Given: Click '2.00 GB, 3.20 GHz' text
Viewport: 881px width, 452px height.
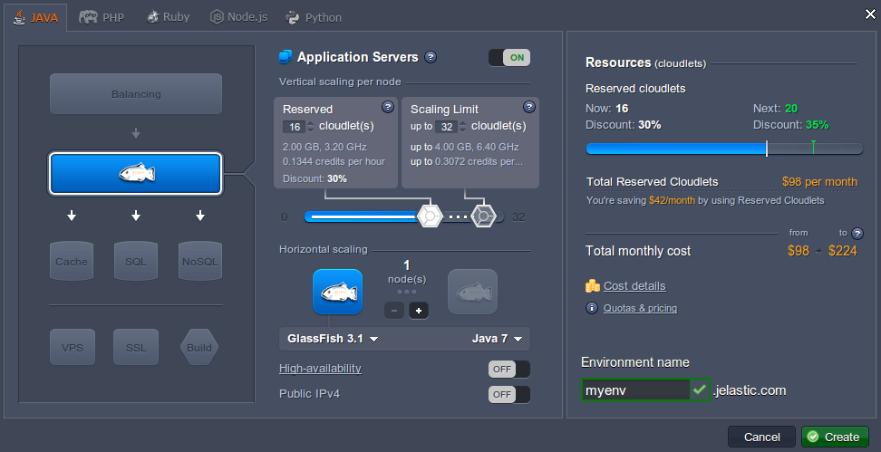Looking at the screenshot, I should coord(324,147).
